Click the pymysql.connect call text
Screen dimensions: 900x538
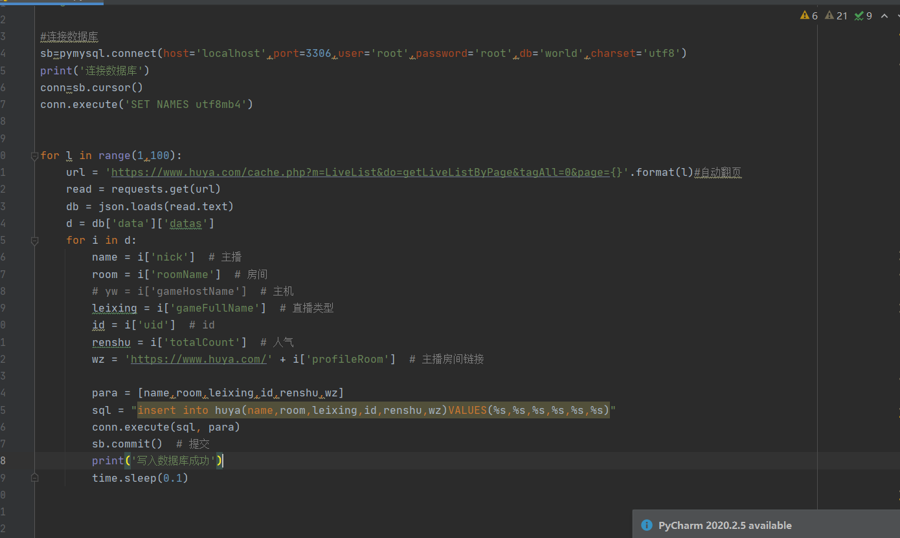click(108, 53)
